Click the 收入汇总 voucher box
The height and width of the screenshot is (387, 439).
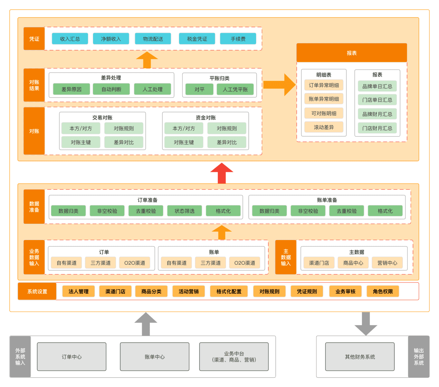[70, 39]
